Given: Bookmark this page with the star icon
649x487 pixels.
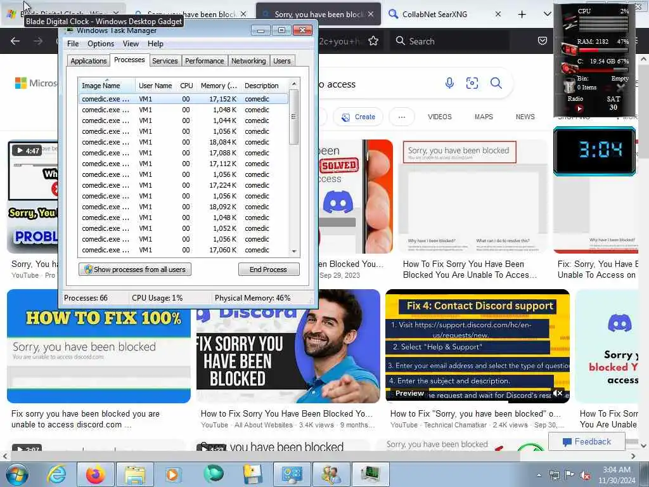Looking at the screenshot, I should (373, 41).
